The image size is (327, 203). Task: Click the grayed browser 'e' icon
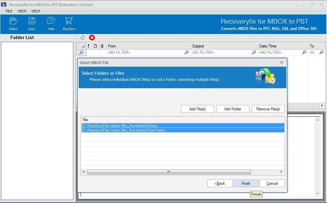click(x=83, y=38)
